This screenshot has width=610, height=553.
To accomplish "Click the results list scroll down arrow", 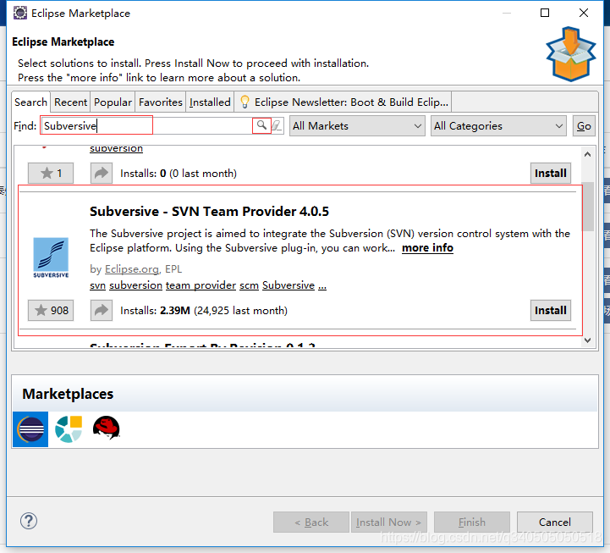I will 587,340.
